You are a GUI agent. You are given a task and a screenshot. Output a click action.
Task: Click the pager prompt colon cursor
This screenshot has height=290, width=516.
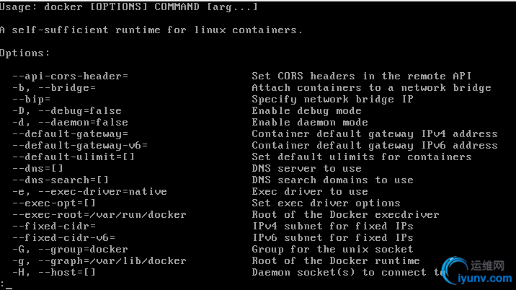[x=6, y=284]
